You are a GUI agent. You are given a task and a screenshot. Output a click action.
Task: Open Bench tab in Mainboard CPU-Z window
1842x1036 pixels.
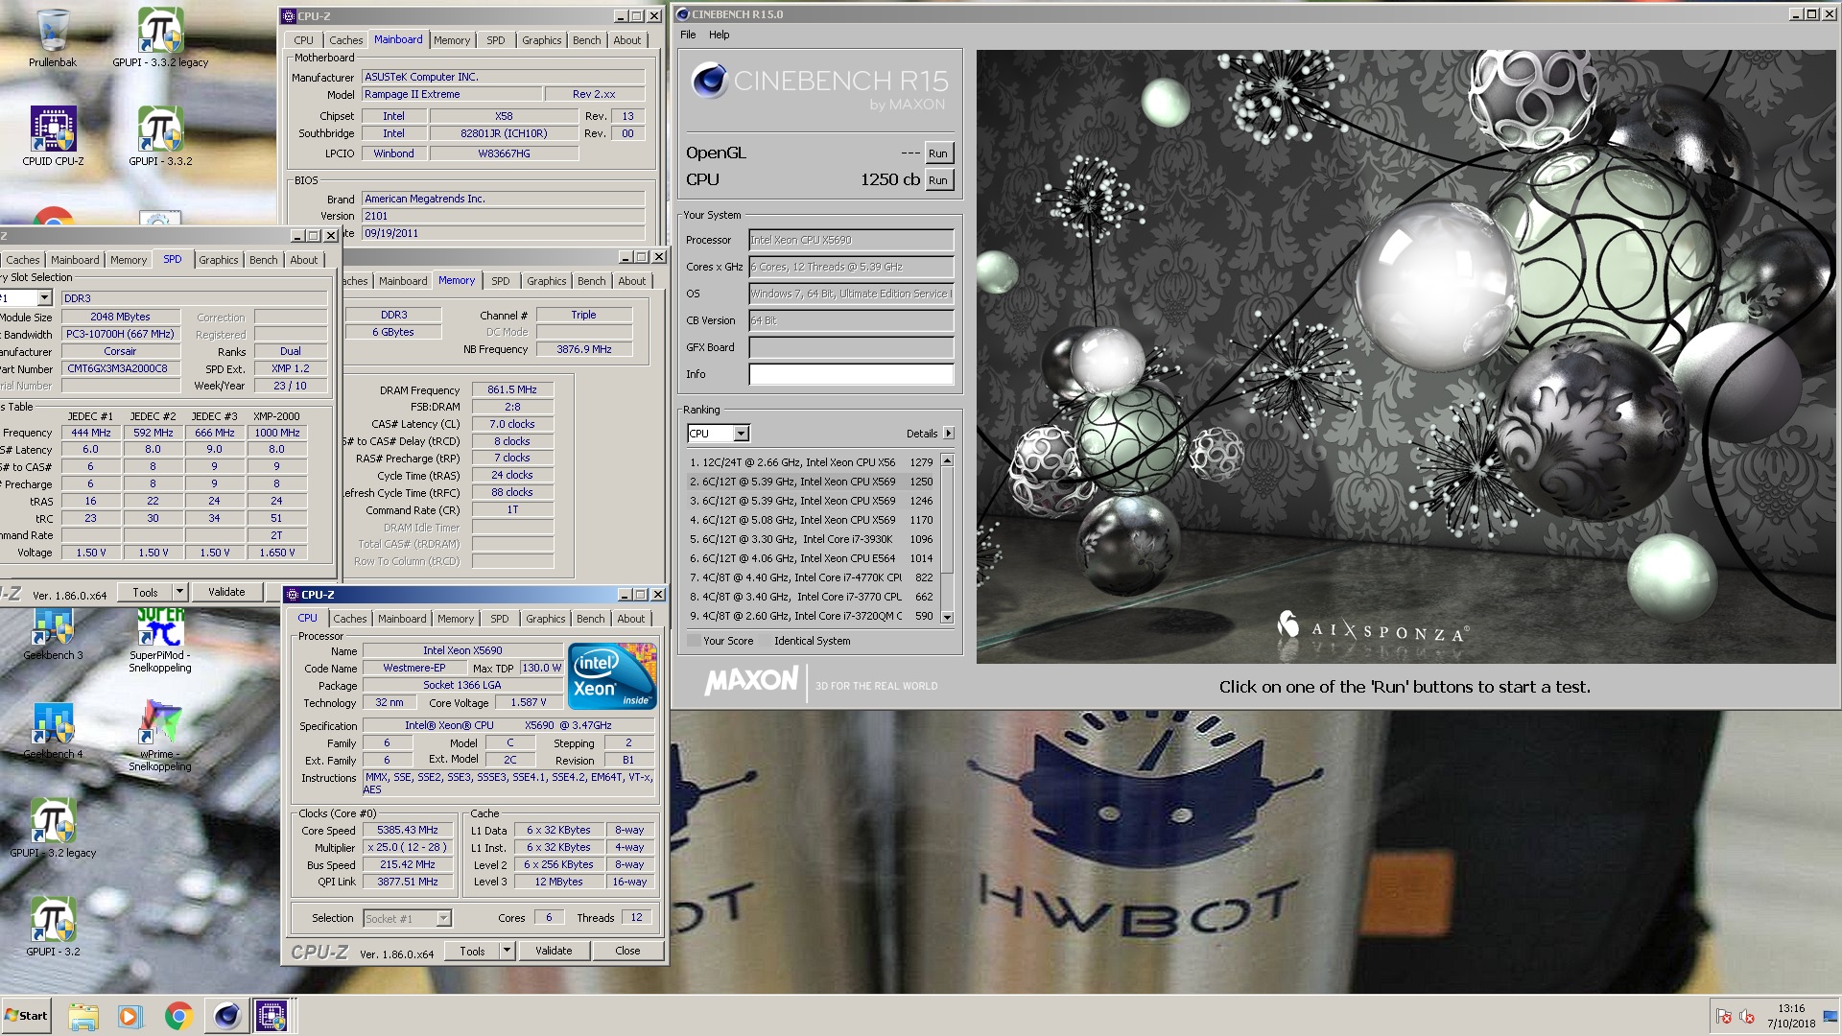586,40
